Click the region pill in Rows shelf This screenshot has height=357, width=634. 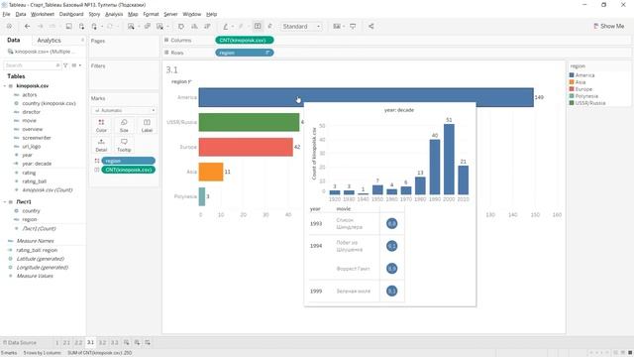pos(245,53)
